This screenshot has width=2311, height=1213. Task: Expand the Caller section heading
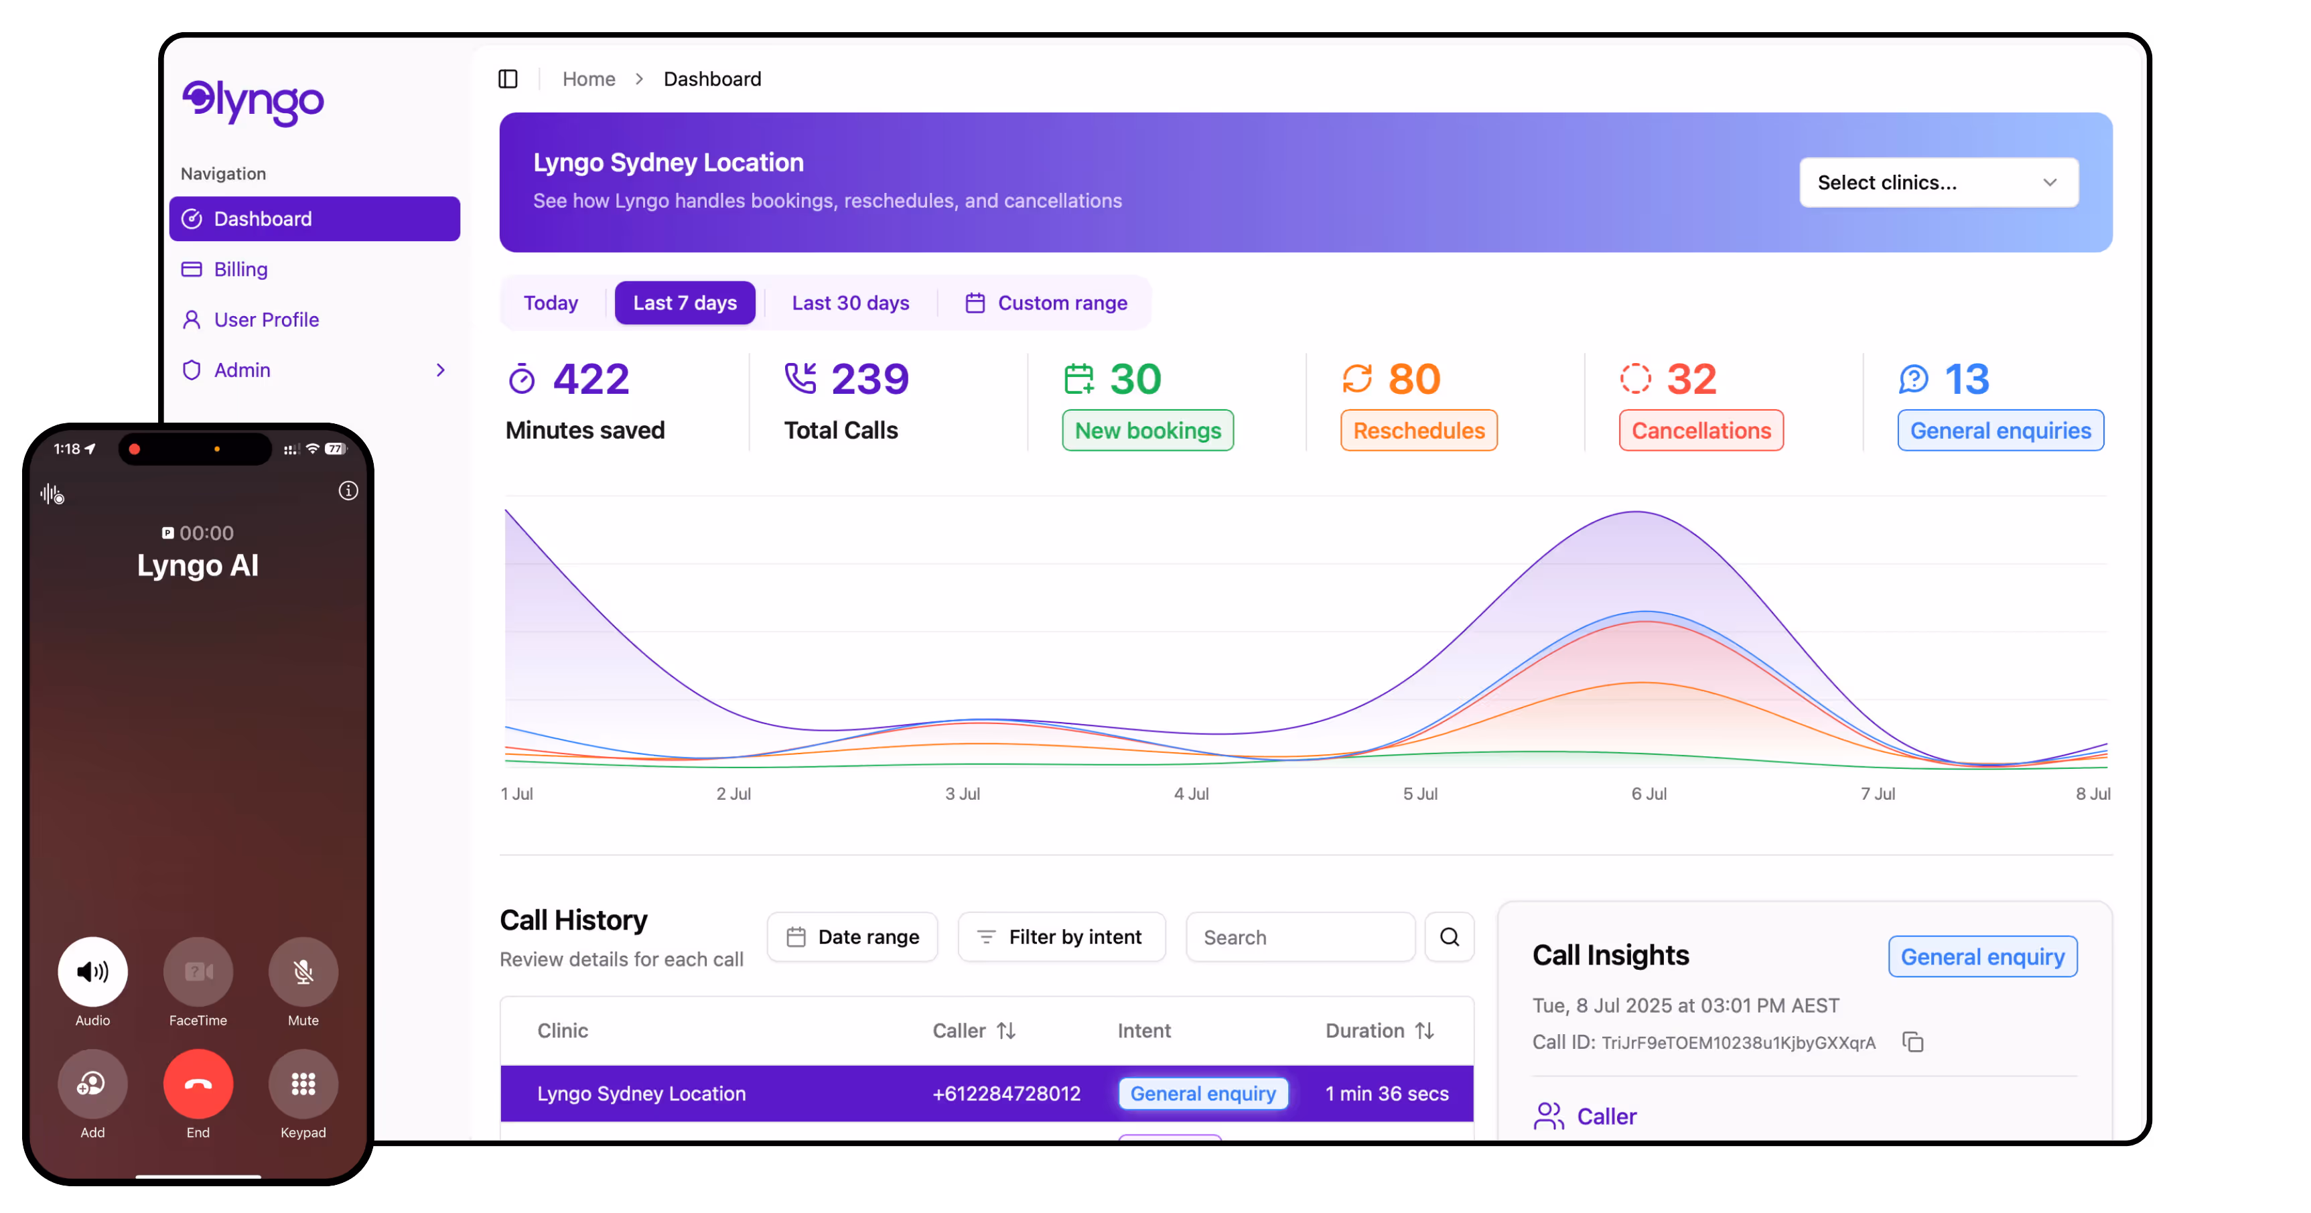click(1606, 1117)
